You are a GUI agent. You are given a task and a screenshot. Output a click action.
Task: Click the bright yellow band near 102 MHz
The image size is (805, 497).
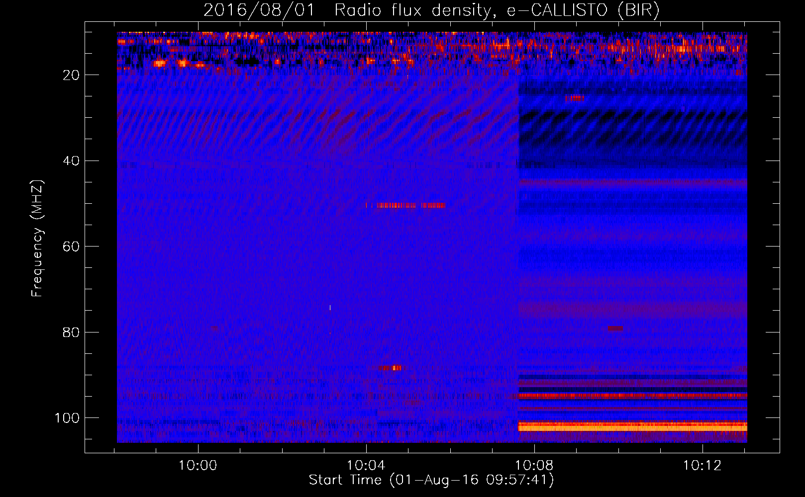click(632, 427)
